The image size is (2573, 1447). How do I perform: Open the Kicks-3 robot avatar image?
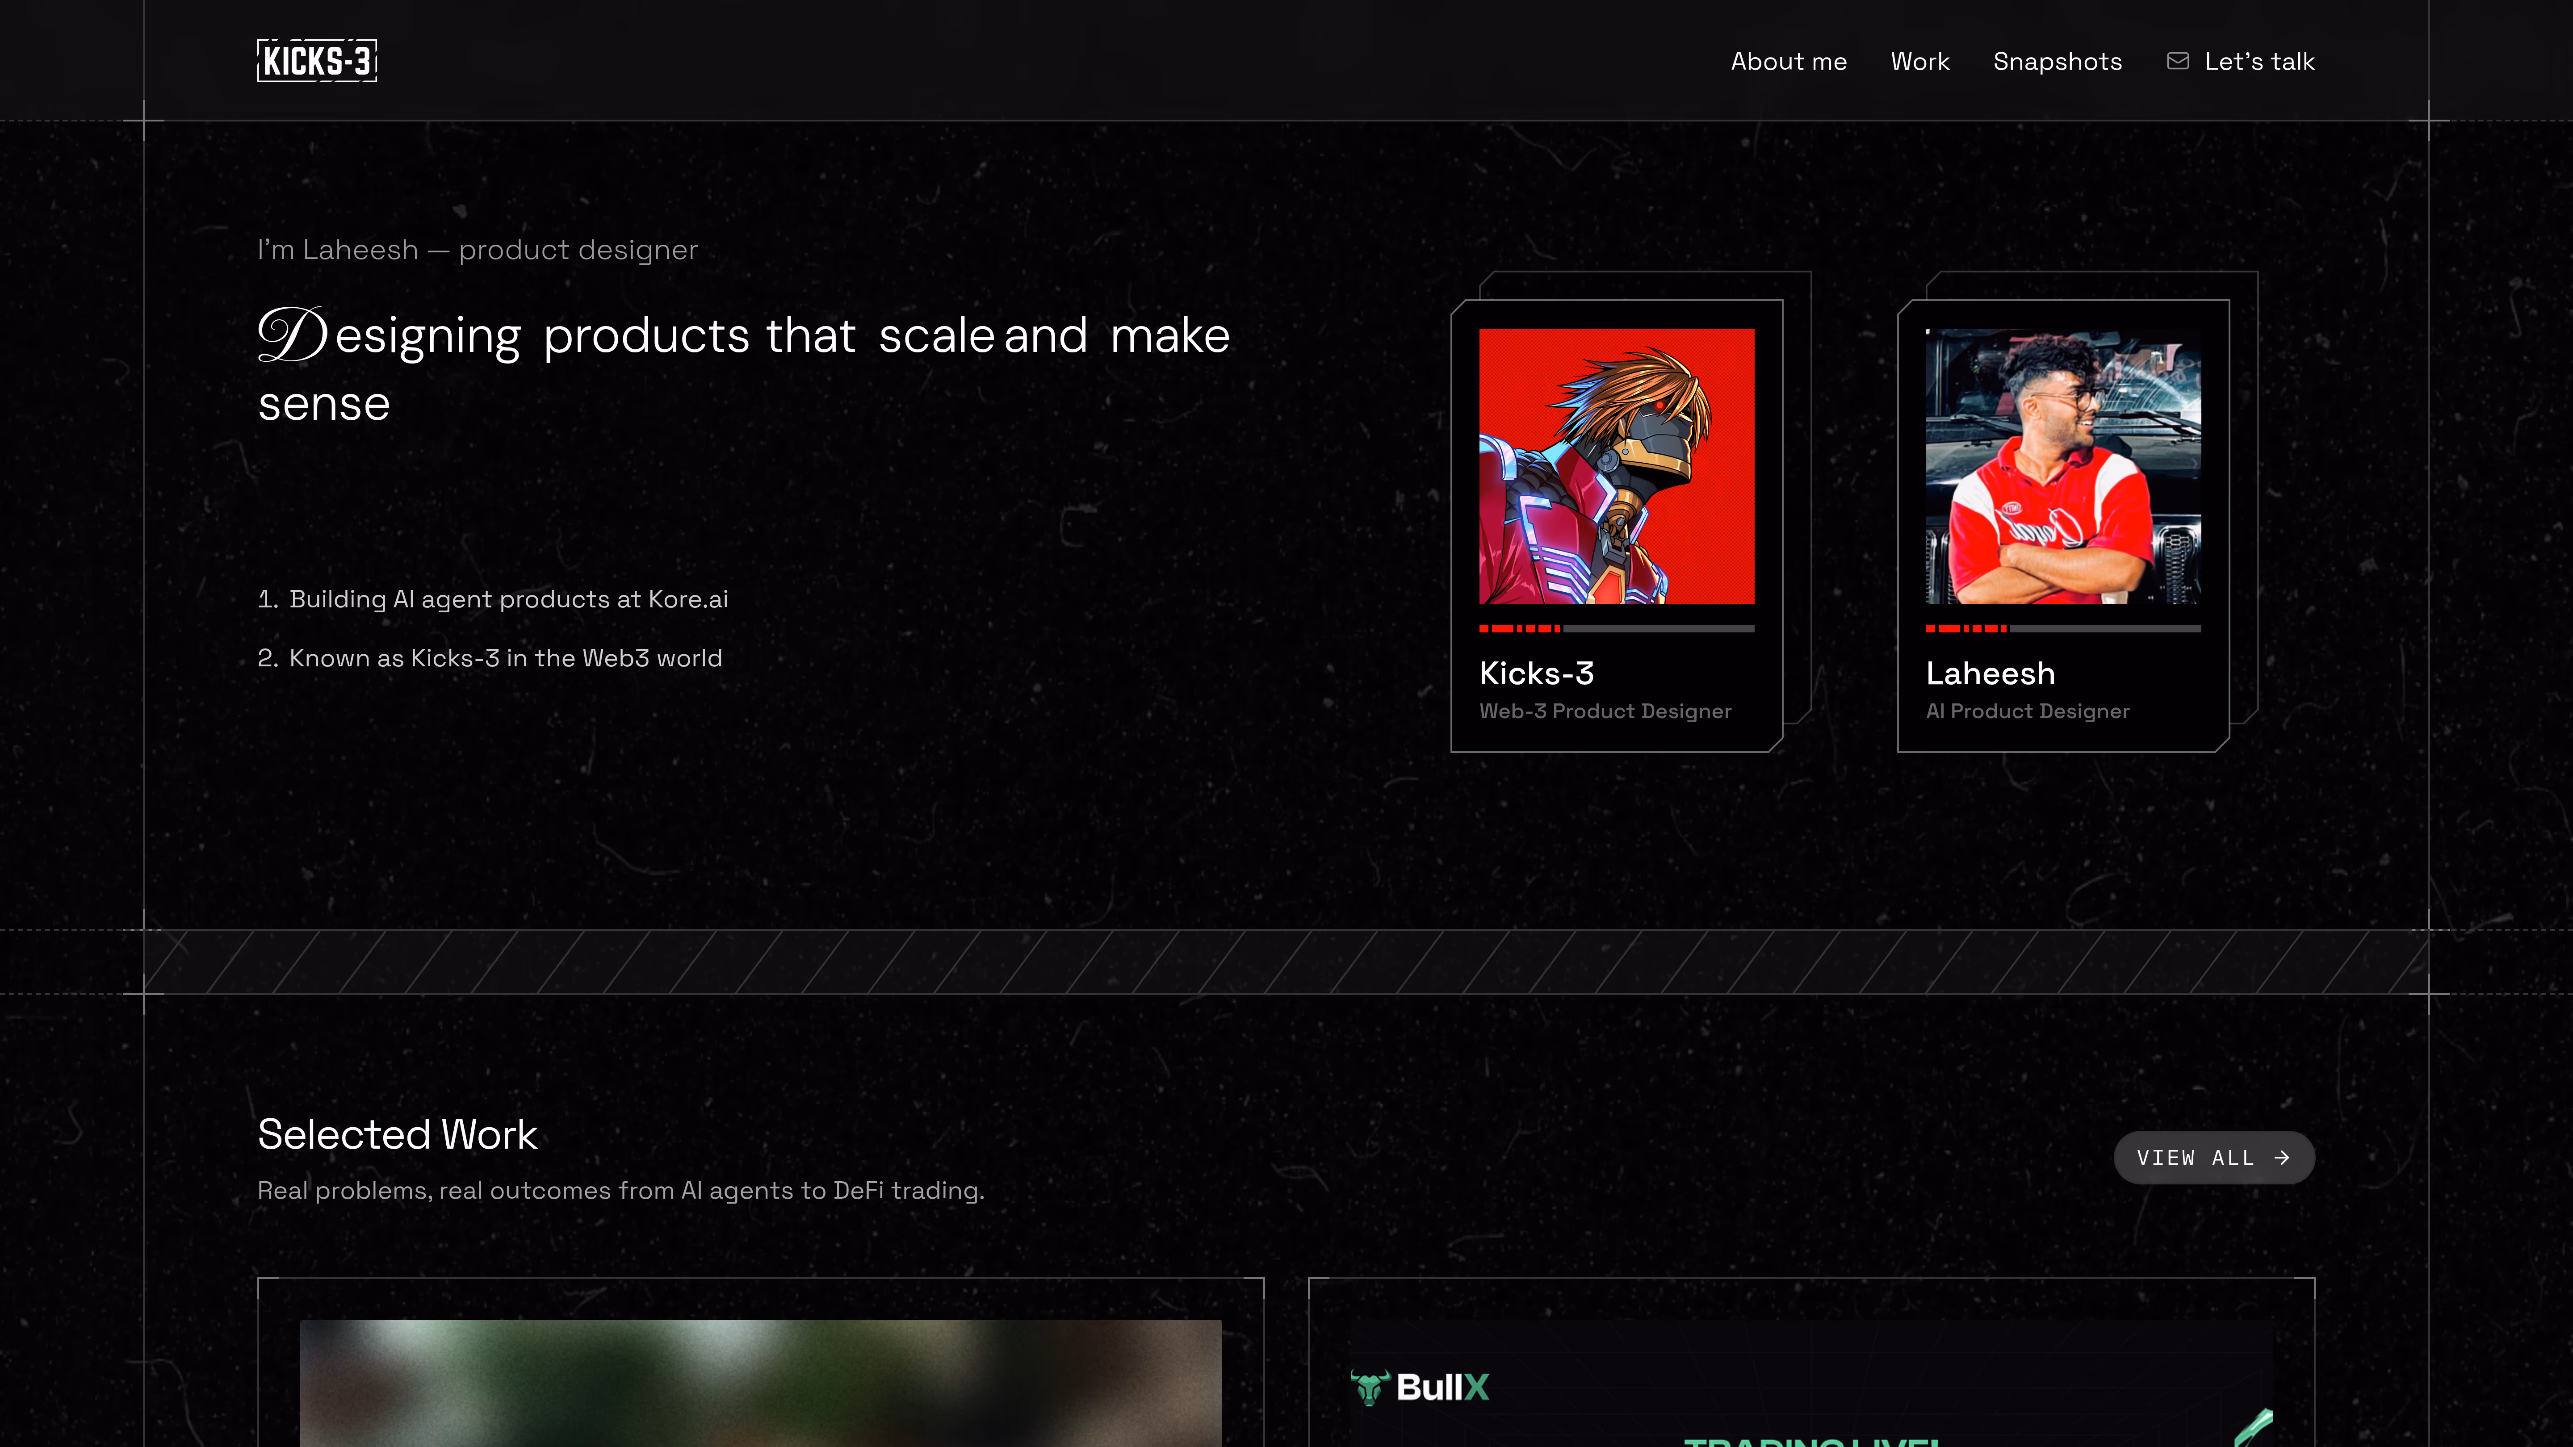(x=1616, y=466)
